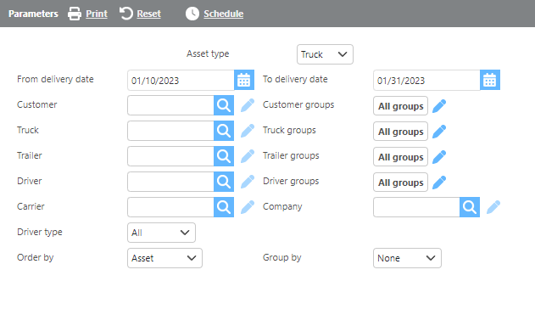The width and height of the screenshot is (535, 309).
Task: Expand the Asset type dropdown
Action: pyautogui.click(x=325, y=54)
